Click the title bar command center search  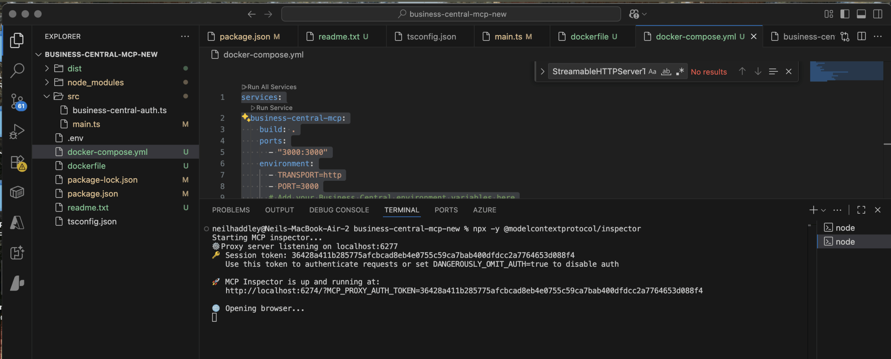pyautogui.click(x=451, y=14)
